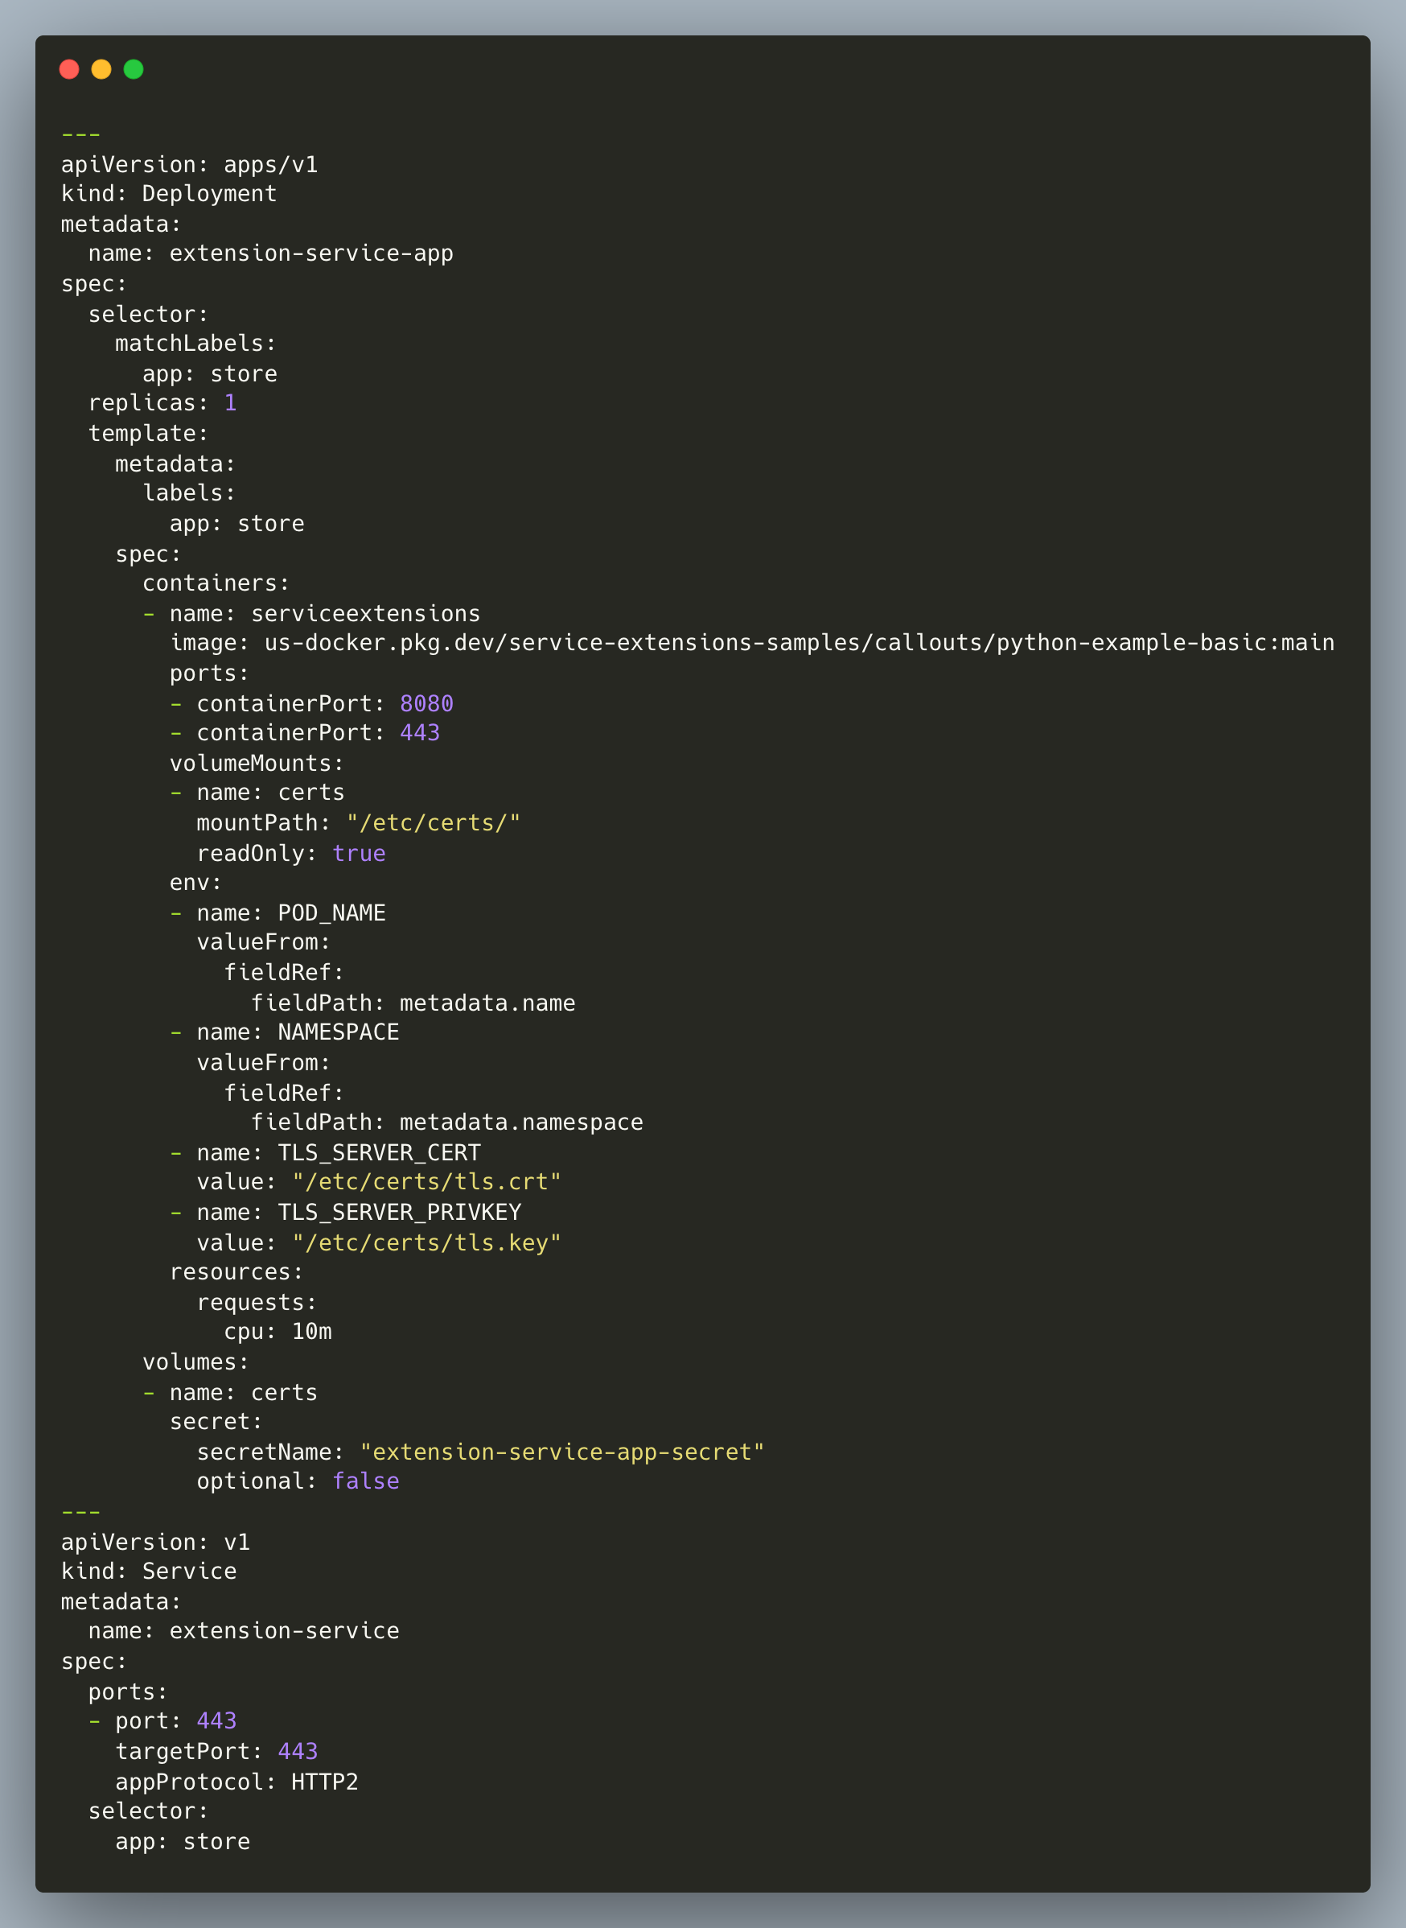1406x1928 pixels.
Task: Click the secretName "extension-service-app-secret" string
Action: click(x=561, y=1452)
